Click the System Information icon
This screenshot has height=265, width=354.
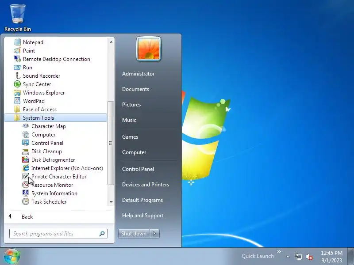pos(26,193)
